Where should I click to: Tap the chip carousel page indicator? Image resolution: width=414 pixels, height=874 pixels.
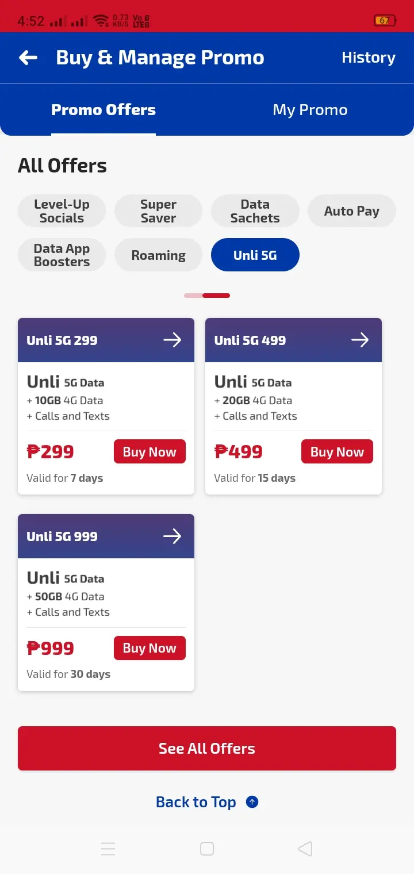pyautogui.click(x=207, y=296)
